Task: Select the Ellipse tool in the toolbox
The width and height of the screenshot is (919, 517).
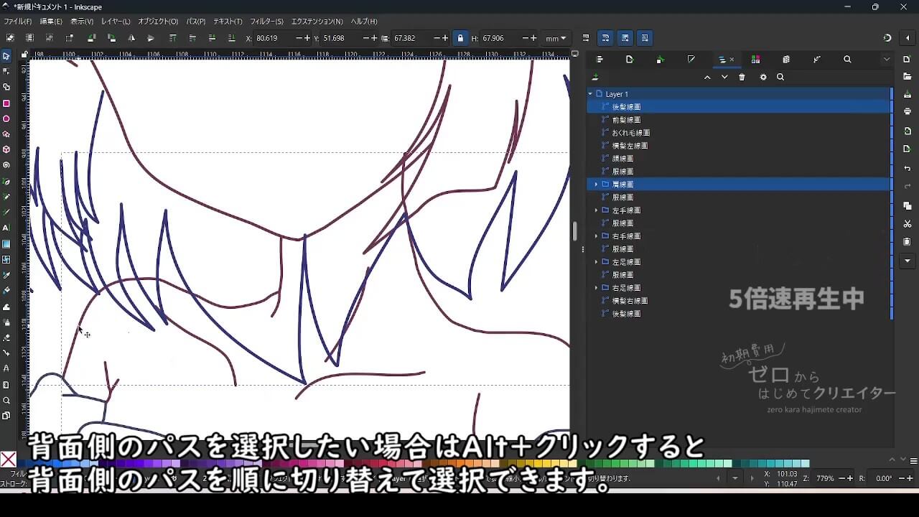Action: click(x=6, y=119)
